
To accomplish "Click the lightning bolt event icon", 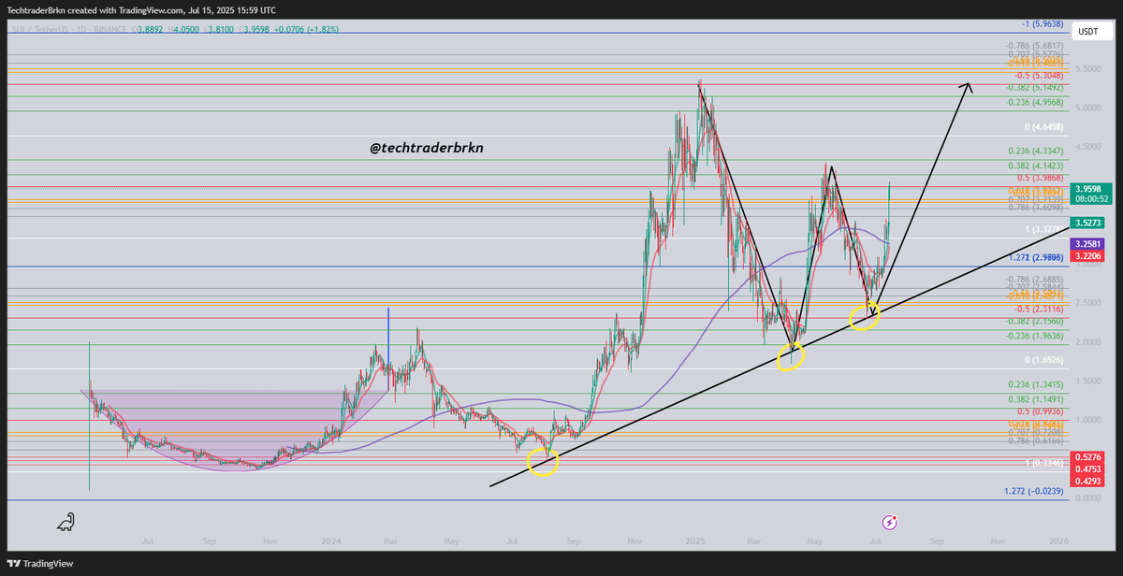I will point(890,522).
